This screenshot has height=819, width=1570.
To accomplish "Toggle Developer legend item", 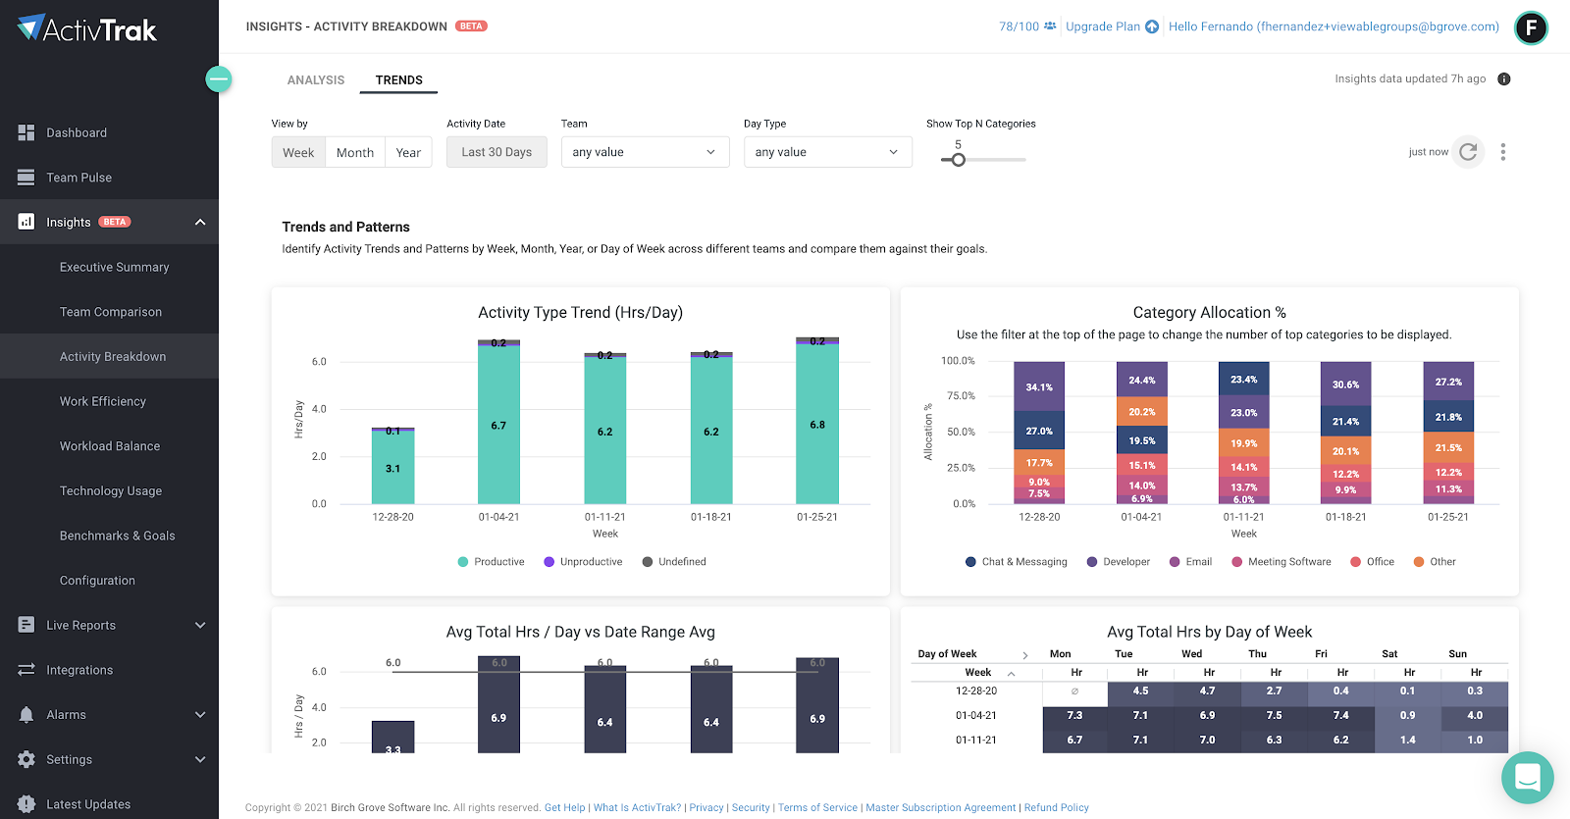I will 1118,562.
